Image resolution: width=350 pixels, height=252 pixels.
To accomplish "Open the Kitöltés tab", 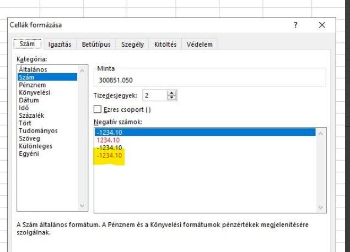I will click(165, 45).
